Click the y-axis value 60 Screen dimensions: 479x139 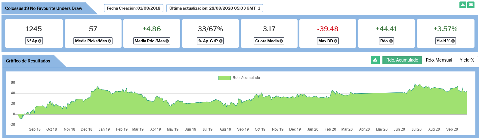pos(13,83)
